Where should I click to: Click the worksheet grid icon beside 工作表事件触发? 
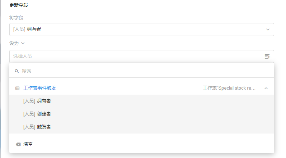(x=18, y=88)
